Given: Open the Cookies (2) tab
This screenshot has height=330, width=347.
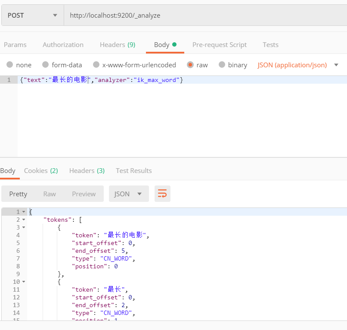Looking at the screenshot, I should click(x=41, y=171).
